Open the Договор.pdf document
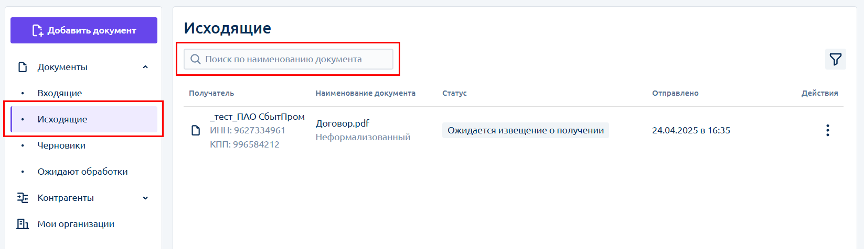This screenshot has height=249, width=864. point(342,123)
